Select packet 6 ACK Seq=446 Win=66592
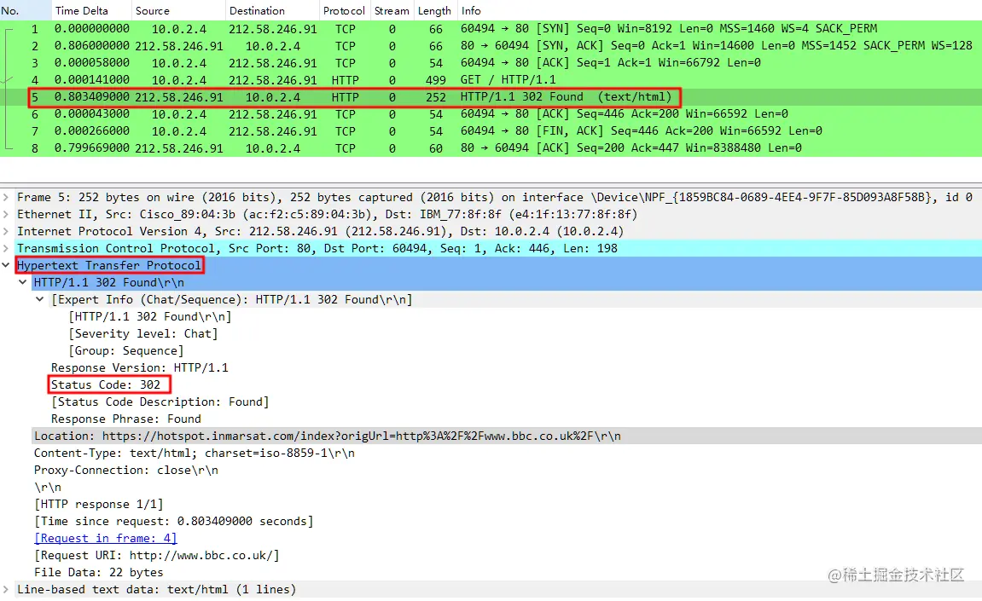 coord(491,114)
